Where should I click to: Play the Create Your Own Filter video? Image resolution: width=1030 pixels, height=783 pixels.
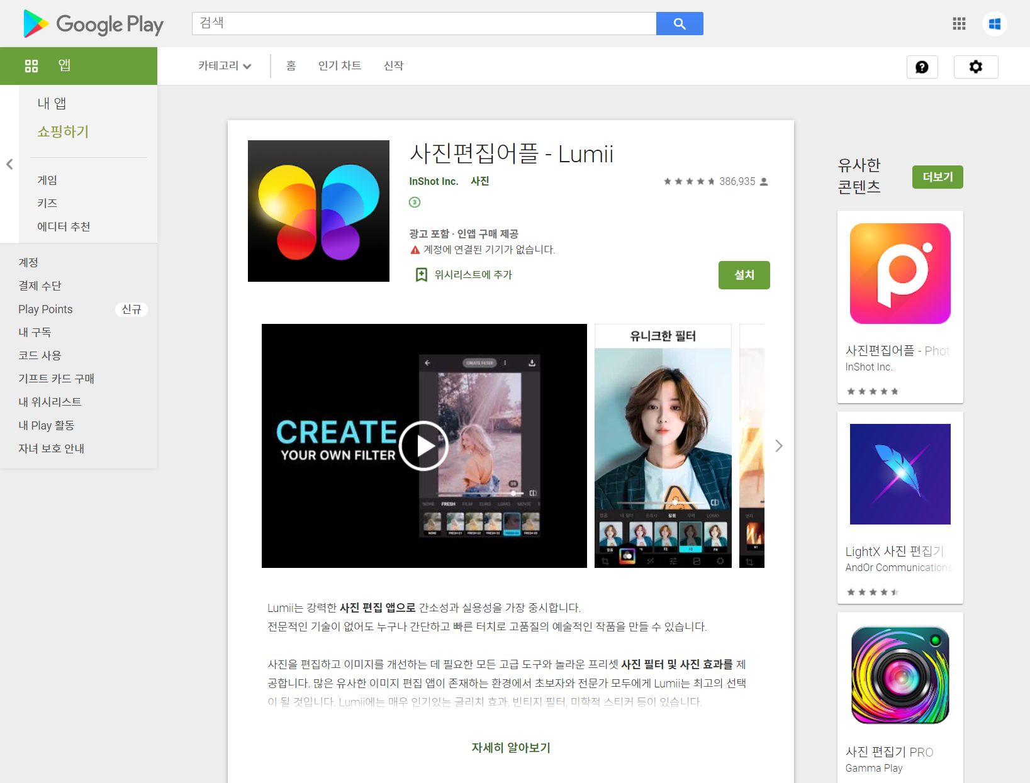pyautogui.click(x=423, y=446)
